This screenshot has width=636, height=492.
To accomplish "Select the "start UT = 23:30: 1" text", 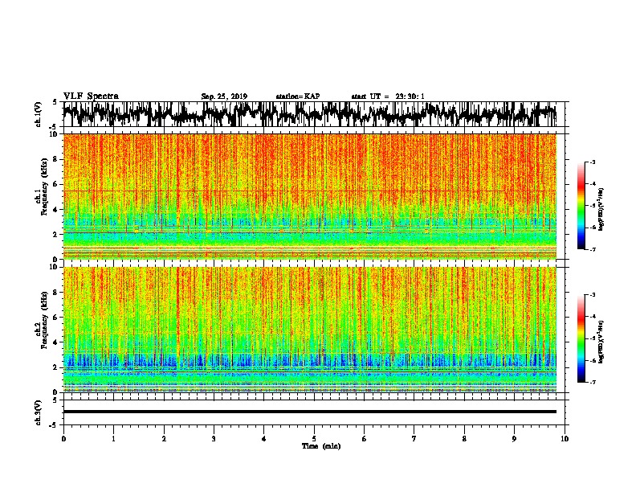I will (x=388, y=96).
